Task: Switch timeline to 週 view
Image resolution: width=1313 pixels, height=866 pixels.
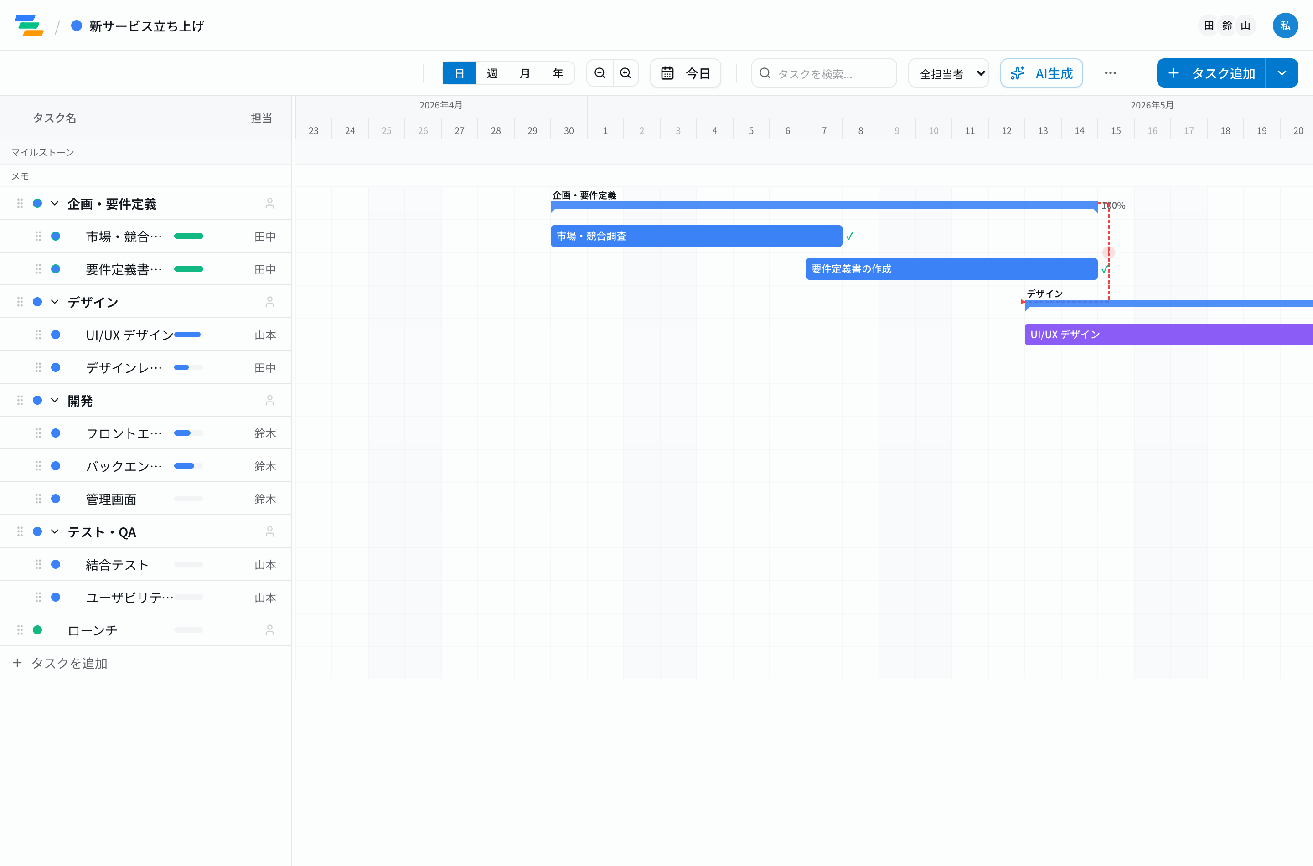Action: point(491,73)
